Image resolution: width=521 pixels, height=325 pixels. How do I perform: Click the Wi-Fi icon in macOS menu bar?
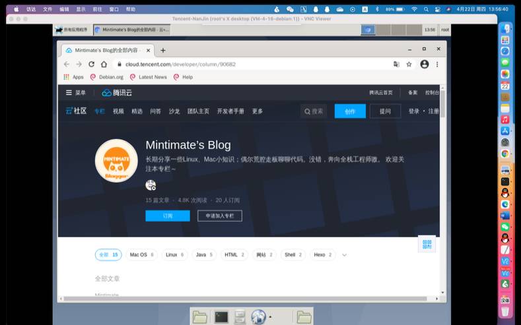coord(414,9)
